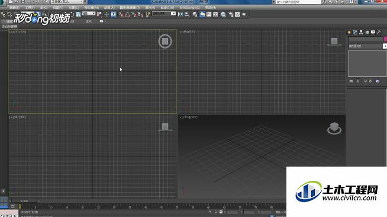Viewport: 387px width, 217px height.
Task: Open the 修改器 menu
Action: [92, 8]
